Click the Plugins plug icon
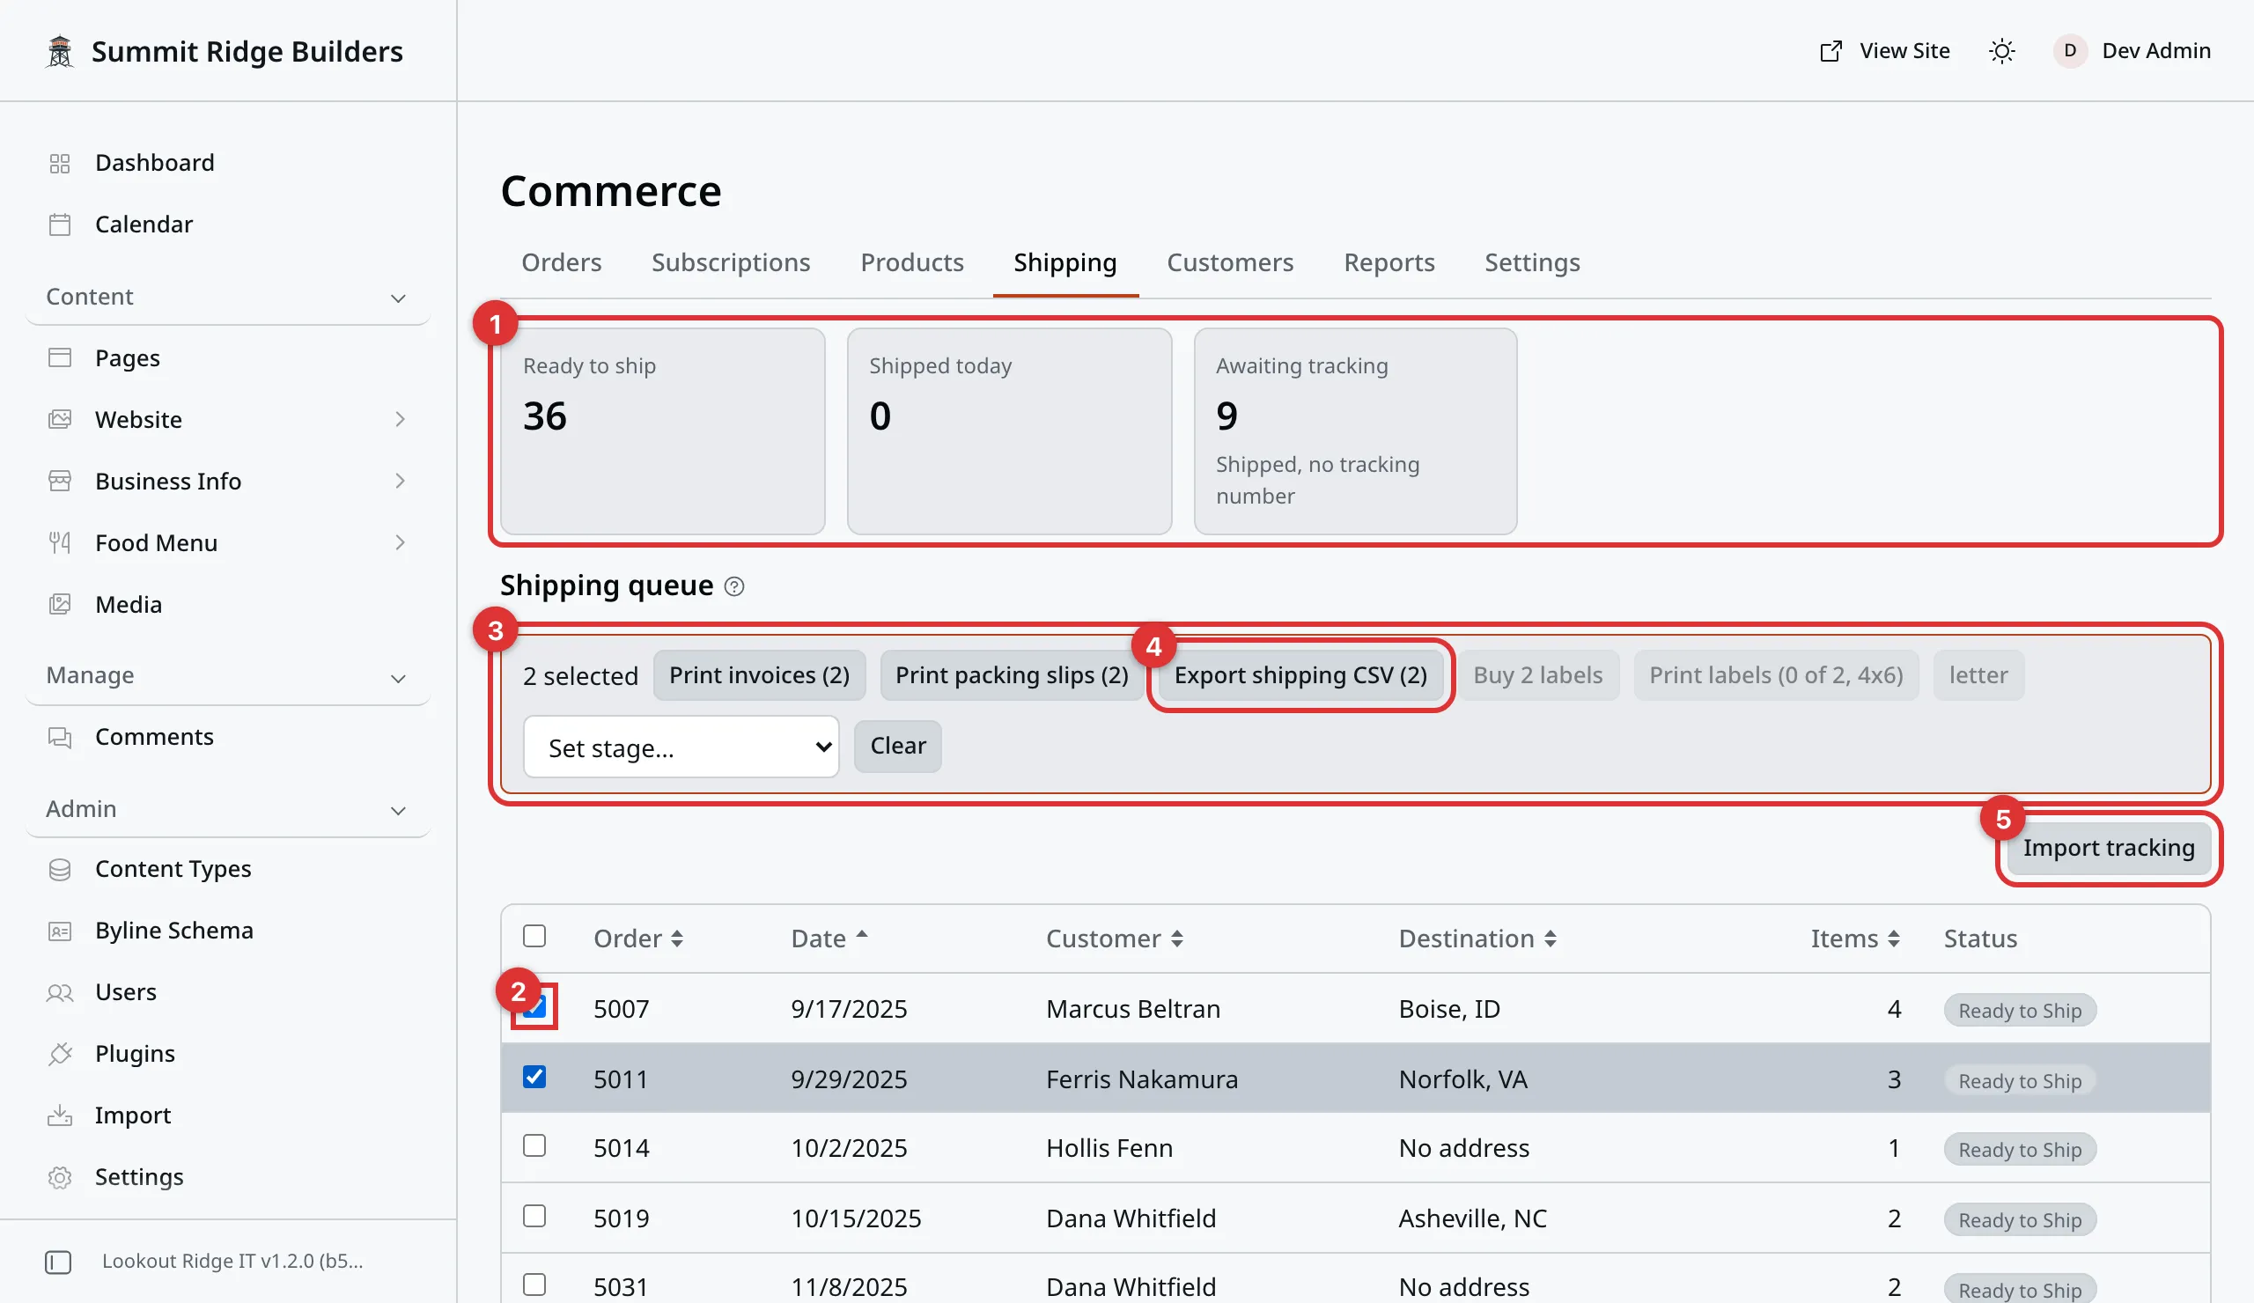Screen dimensions: 2254x1303 60,1055
